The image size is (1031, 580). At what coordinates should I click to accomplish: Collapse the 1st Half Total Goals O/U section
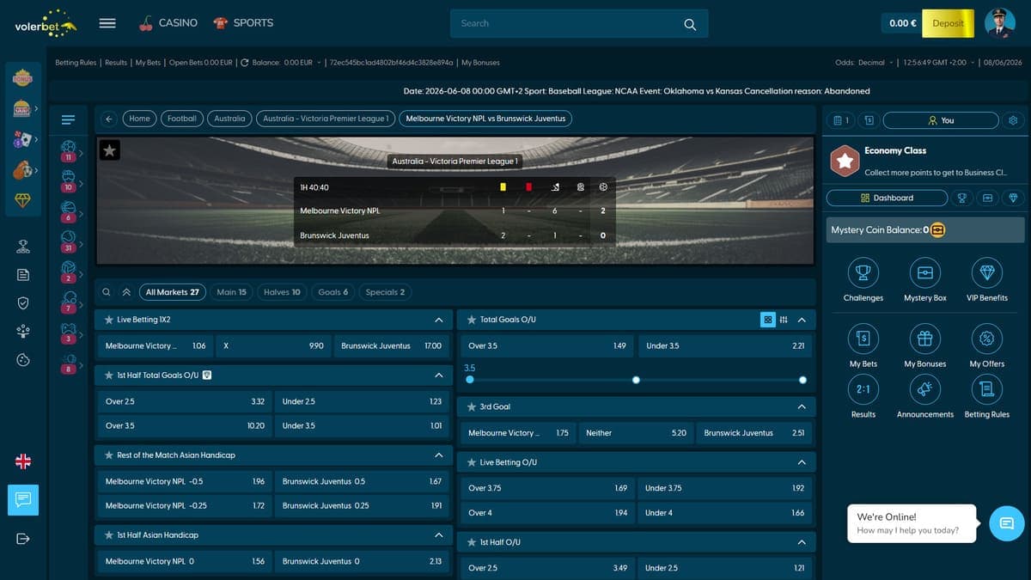[439, 375]
